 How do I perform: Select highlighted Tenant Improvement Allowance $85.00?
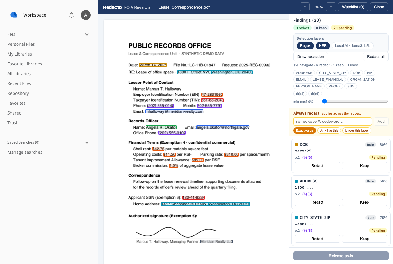pyautogui.click(x=197, y=160)
